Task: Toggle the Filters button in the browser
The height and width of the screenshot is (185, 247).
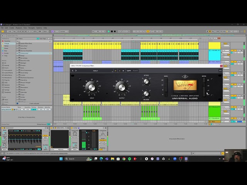Action: coord(20,39)
